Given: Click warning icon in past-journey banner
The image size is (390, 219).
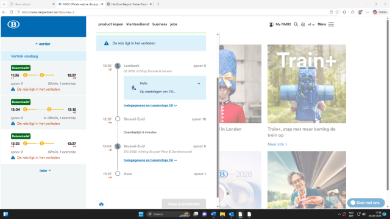Looking at the screenshot, I should [x=107, y=43].
